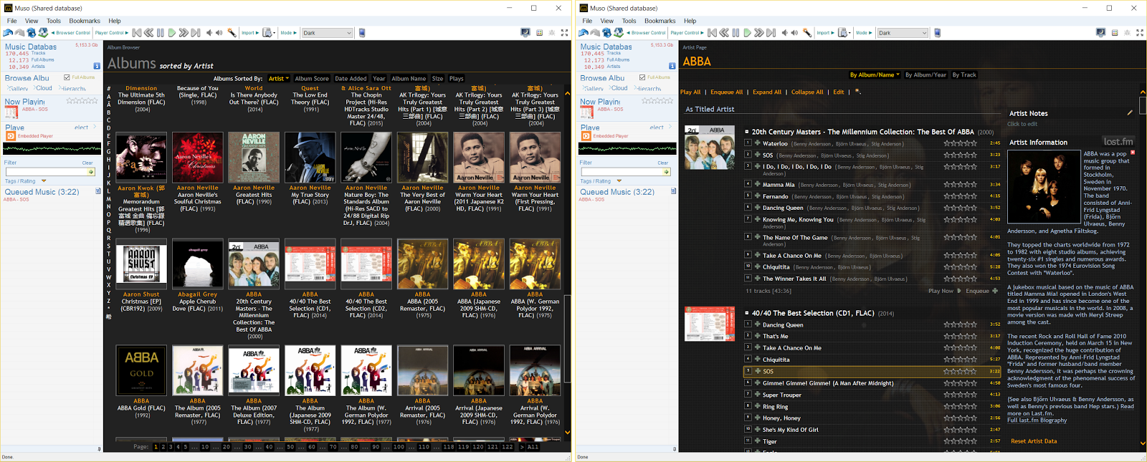Click the Next Track icon in left window
1147x462 pixels.
(195, 33)
